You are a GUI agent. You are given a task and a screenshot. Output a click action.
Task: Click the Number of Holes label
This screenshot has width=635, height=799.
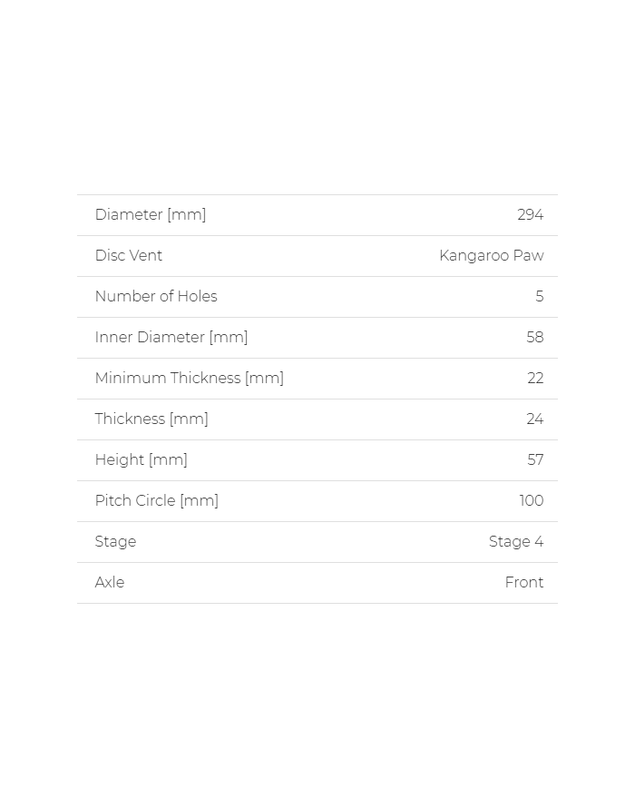[x=156, y=297]
